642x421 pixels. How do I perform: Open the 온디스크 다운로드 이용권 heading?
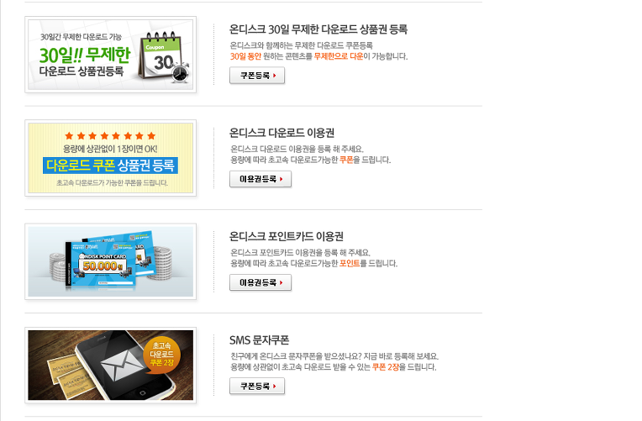pyautogui.click(x=282, y=133)
